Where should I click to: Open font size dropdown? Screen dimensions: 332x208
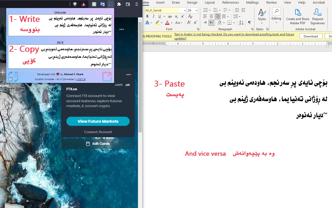click(x=196, y=10)
